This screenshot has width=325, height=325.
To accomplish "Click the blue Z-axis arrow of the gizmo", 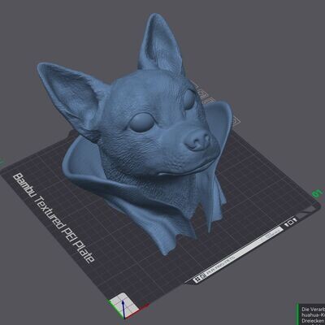I will coord(123,309).
